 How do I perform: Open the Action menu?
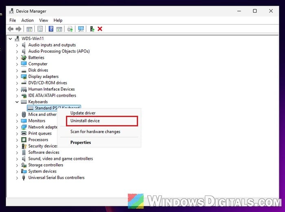coord(27,20)
